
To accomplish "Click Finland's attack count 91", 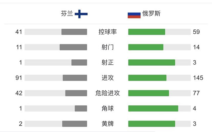I will (19, 78).
